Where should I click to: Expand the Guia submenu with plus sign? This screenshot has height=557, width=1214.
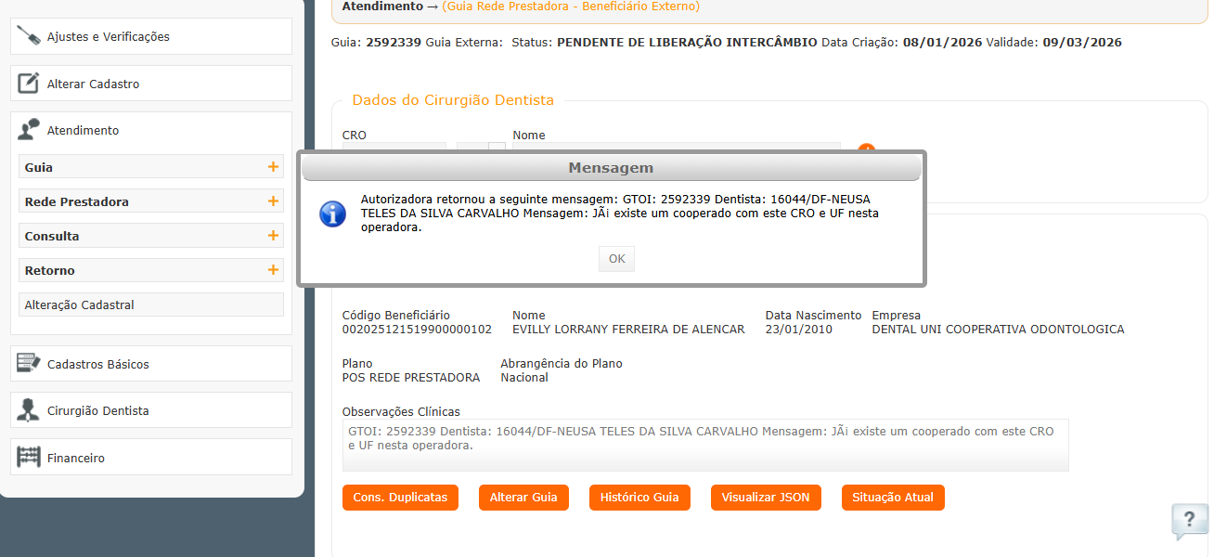[273, 167]
